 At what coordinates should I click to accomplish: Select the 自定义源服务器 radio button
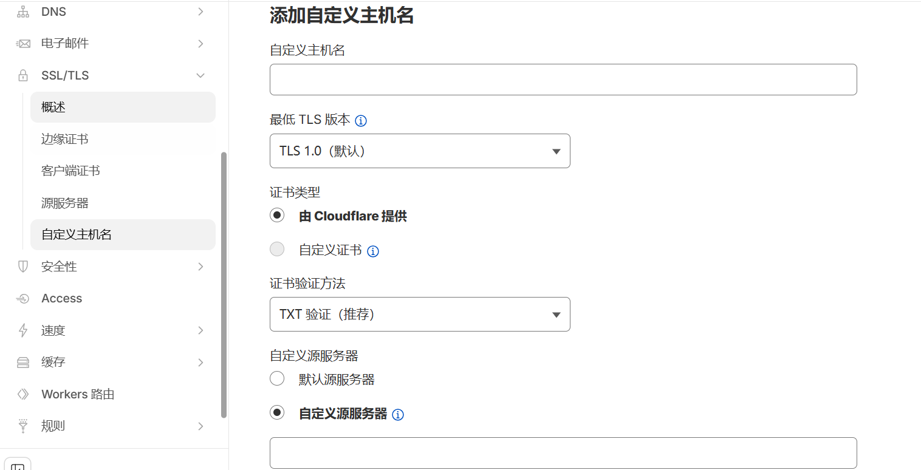[x=277, y=413]
